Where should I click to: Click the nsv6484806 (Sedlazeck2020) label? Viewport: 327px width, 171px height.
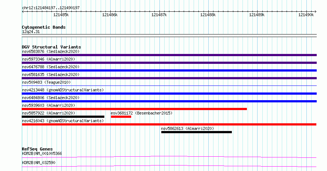coord(51,98)
